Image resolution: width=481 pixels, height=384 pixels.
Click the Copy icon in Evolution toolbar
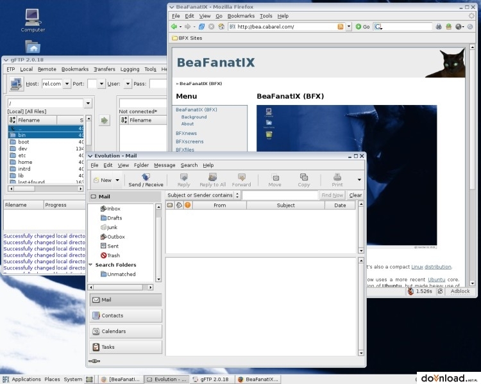[304, 180]
